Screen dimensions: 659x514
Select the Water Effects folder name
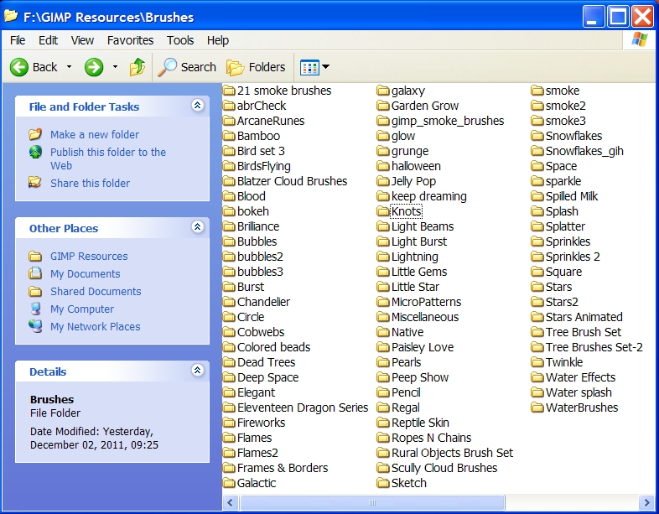[x=580, y=377]
